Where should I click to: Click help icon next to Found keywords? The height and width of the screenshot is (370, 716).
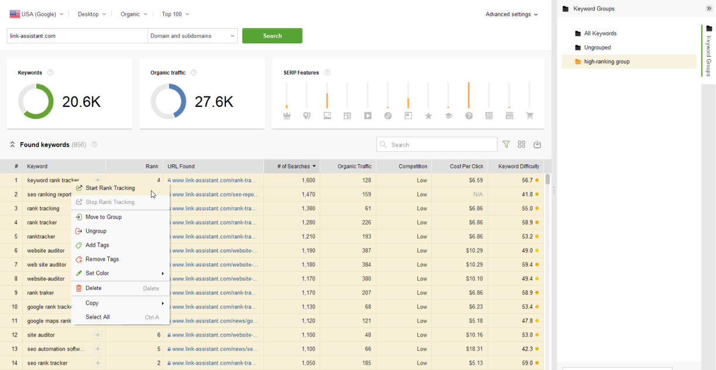click(94, 145)
